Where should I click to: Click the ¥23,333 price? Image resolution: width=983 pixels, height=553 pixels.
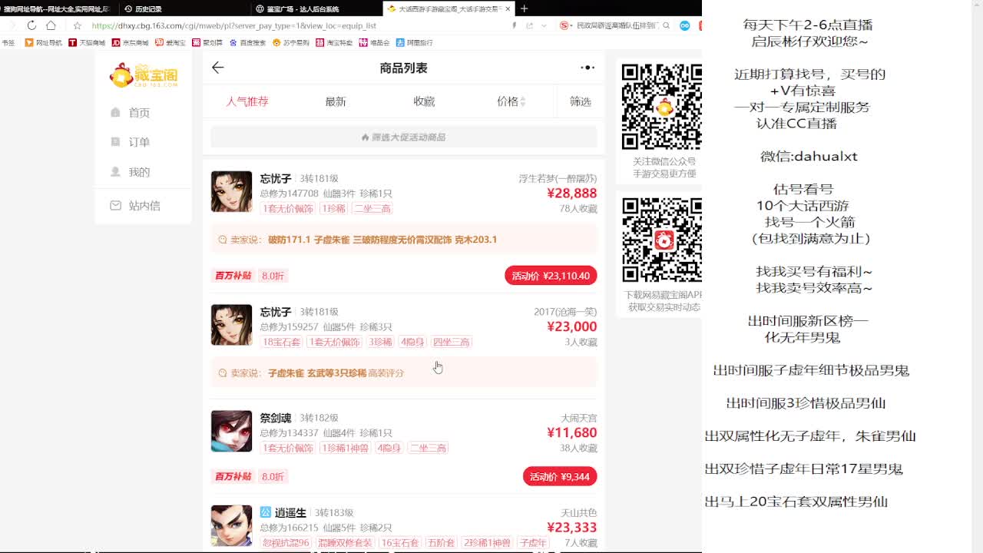571,528
